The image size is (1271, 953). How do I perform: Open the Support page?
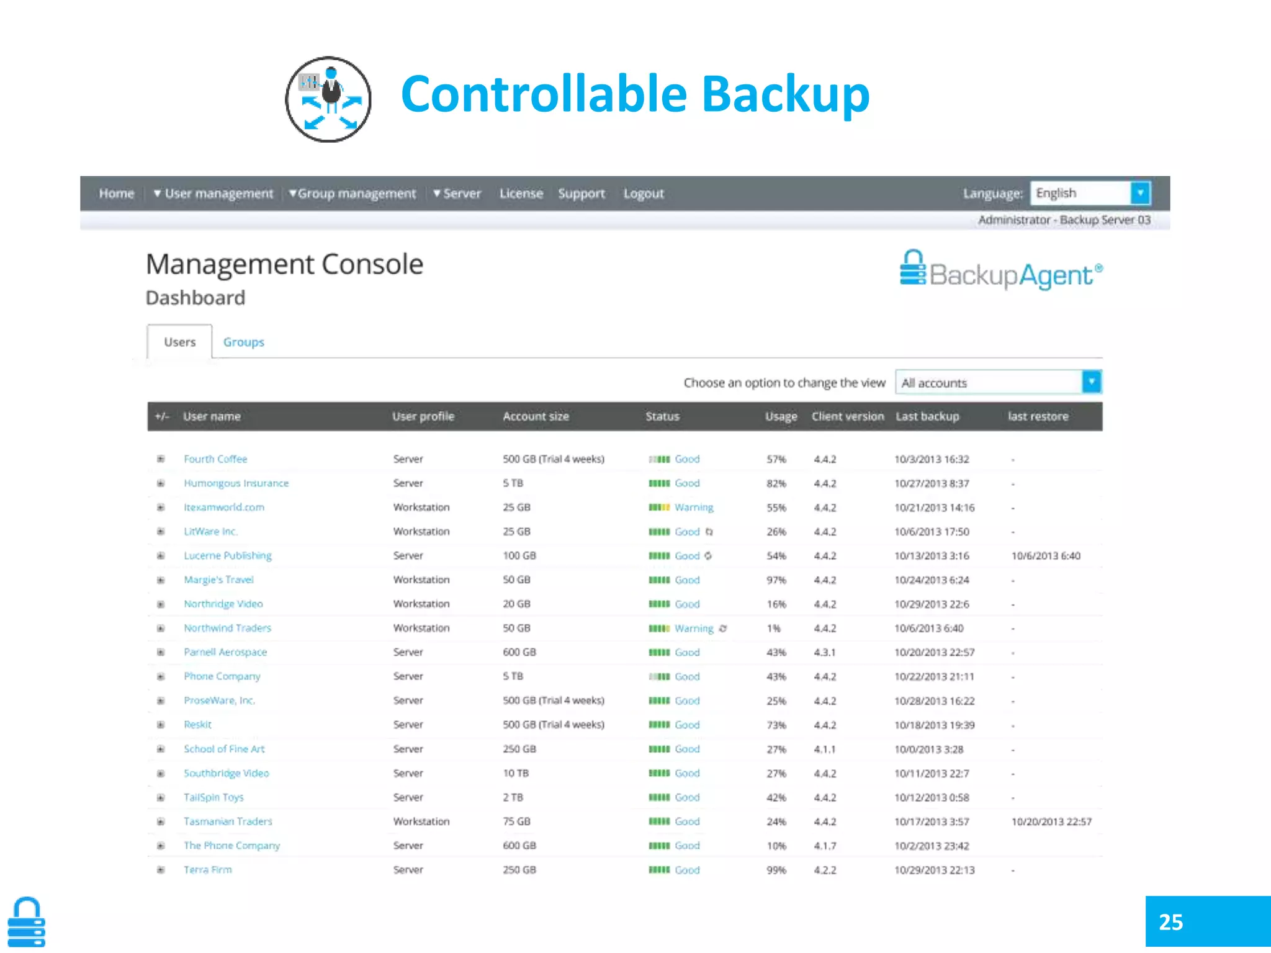[582, 194]
